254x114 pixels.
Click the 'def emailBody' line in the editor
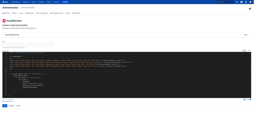tap(17, 56)
